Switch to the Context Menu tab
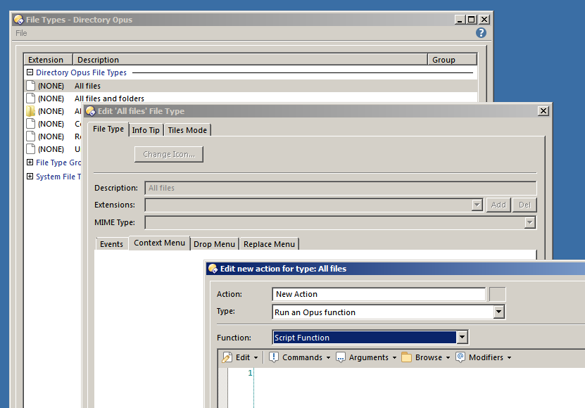Screen dimensions: 585x408 159,243
